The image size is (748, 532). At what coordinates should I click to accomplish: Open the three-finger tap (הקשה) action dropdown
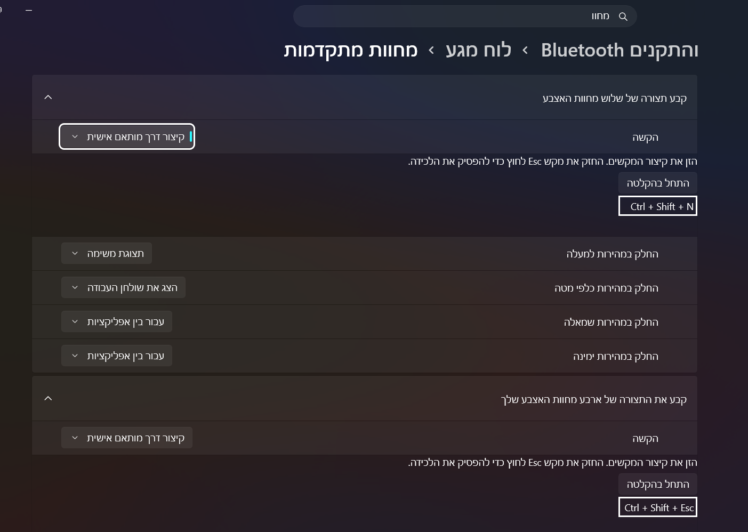[127, 137]
